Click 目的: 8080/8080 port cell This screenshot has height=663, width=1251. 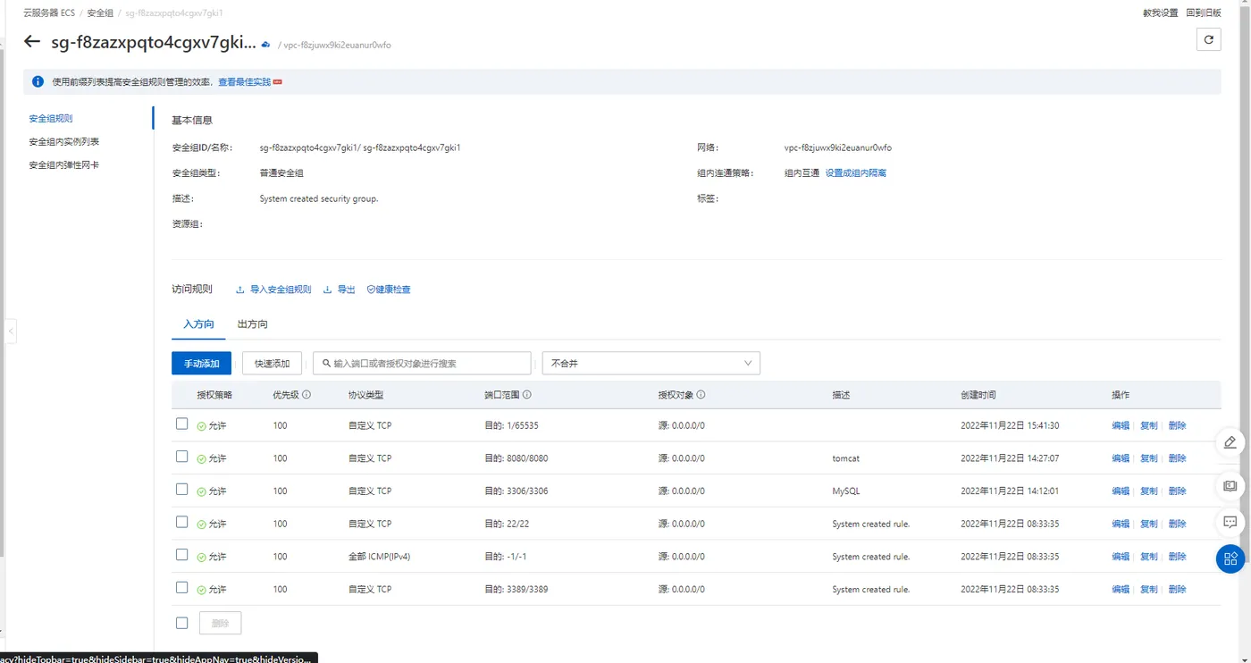pyautogui.click(x=516, y=458)
